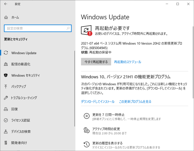194x151 pixels.
Task: Click the 今すぐ再起動する button
Action: pyautogui.click(x=96, y=62)
